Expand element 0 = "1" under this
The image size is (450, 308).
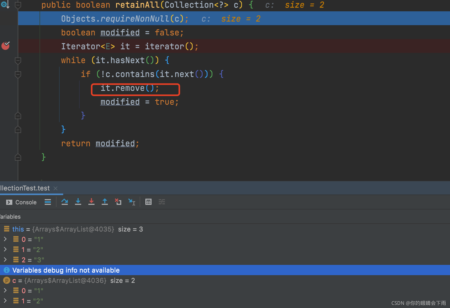pos(5,239)
